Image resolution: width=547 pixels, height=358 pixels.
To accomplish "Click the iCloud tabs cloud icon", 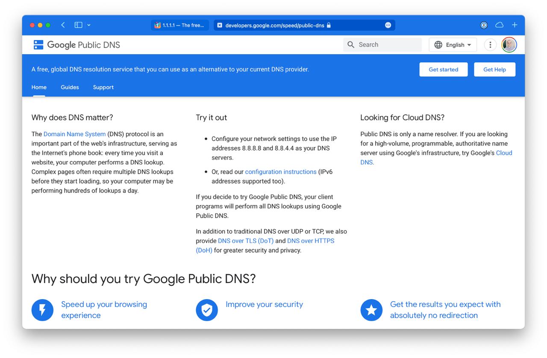I will [x=499, y=25].
